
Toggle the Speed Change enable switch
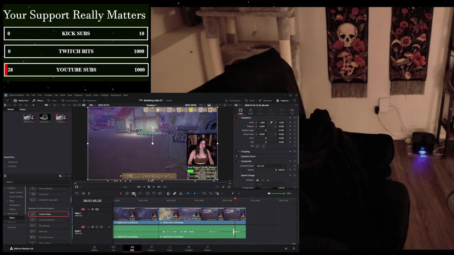[x=238, y=175]
